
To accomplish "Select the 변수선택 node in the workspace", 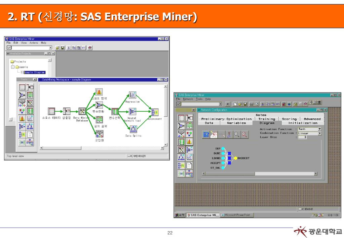I will (115, 112).
